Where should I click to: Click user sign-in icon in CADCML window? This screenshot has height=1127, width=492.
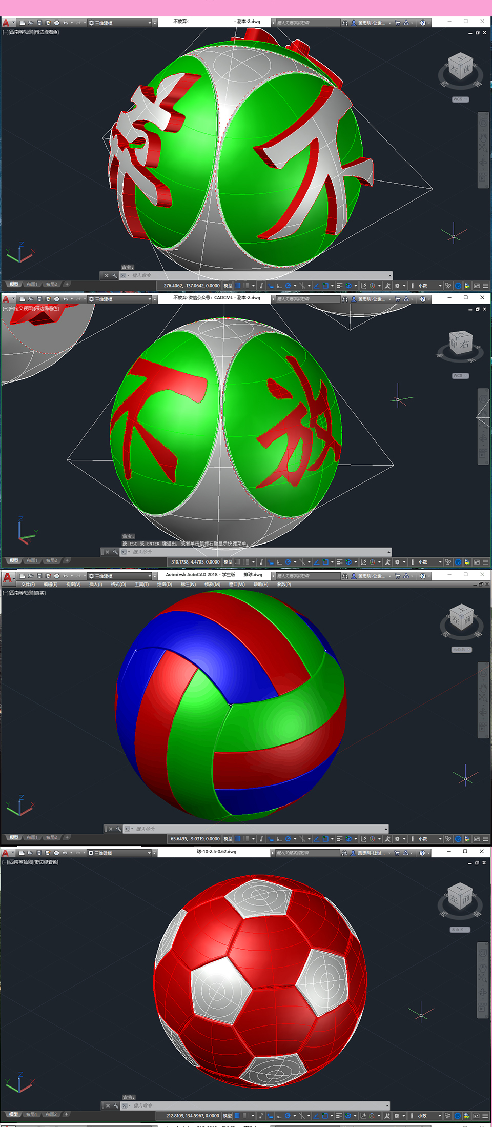[x=354, y=299]
